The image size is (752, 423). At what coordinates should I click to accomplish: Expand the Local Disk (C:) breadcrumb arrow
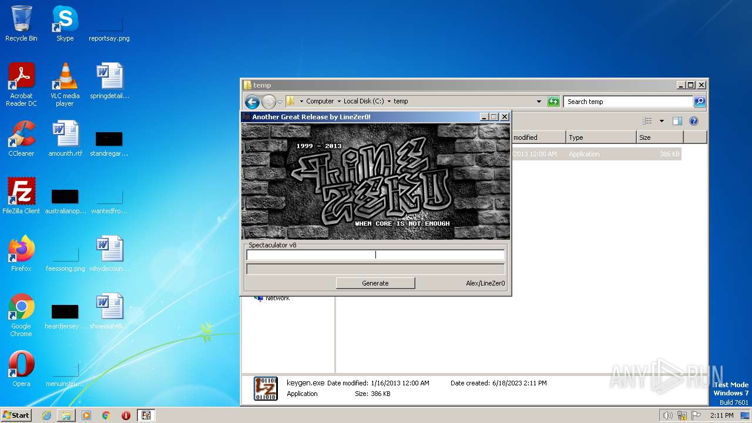tap(389, 102)
